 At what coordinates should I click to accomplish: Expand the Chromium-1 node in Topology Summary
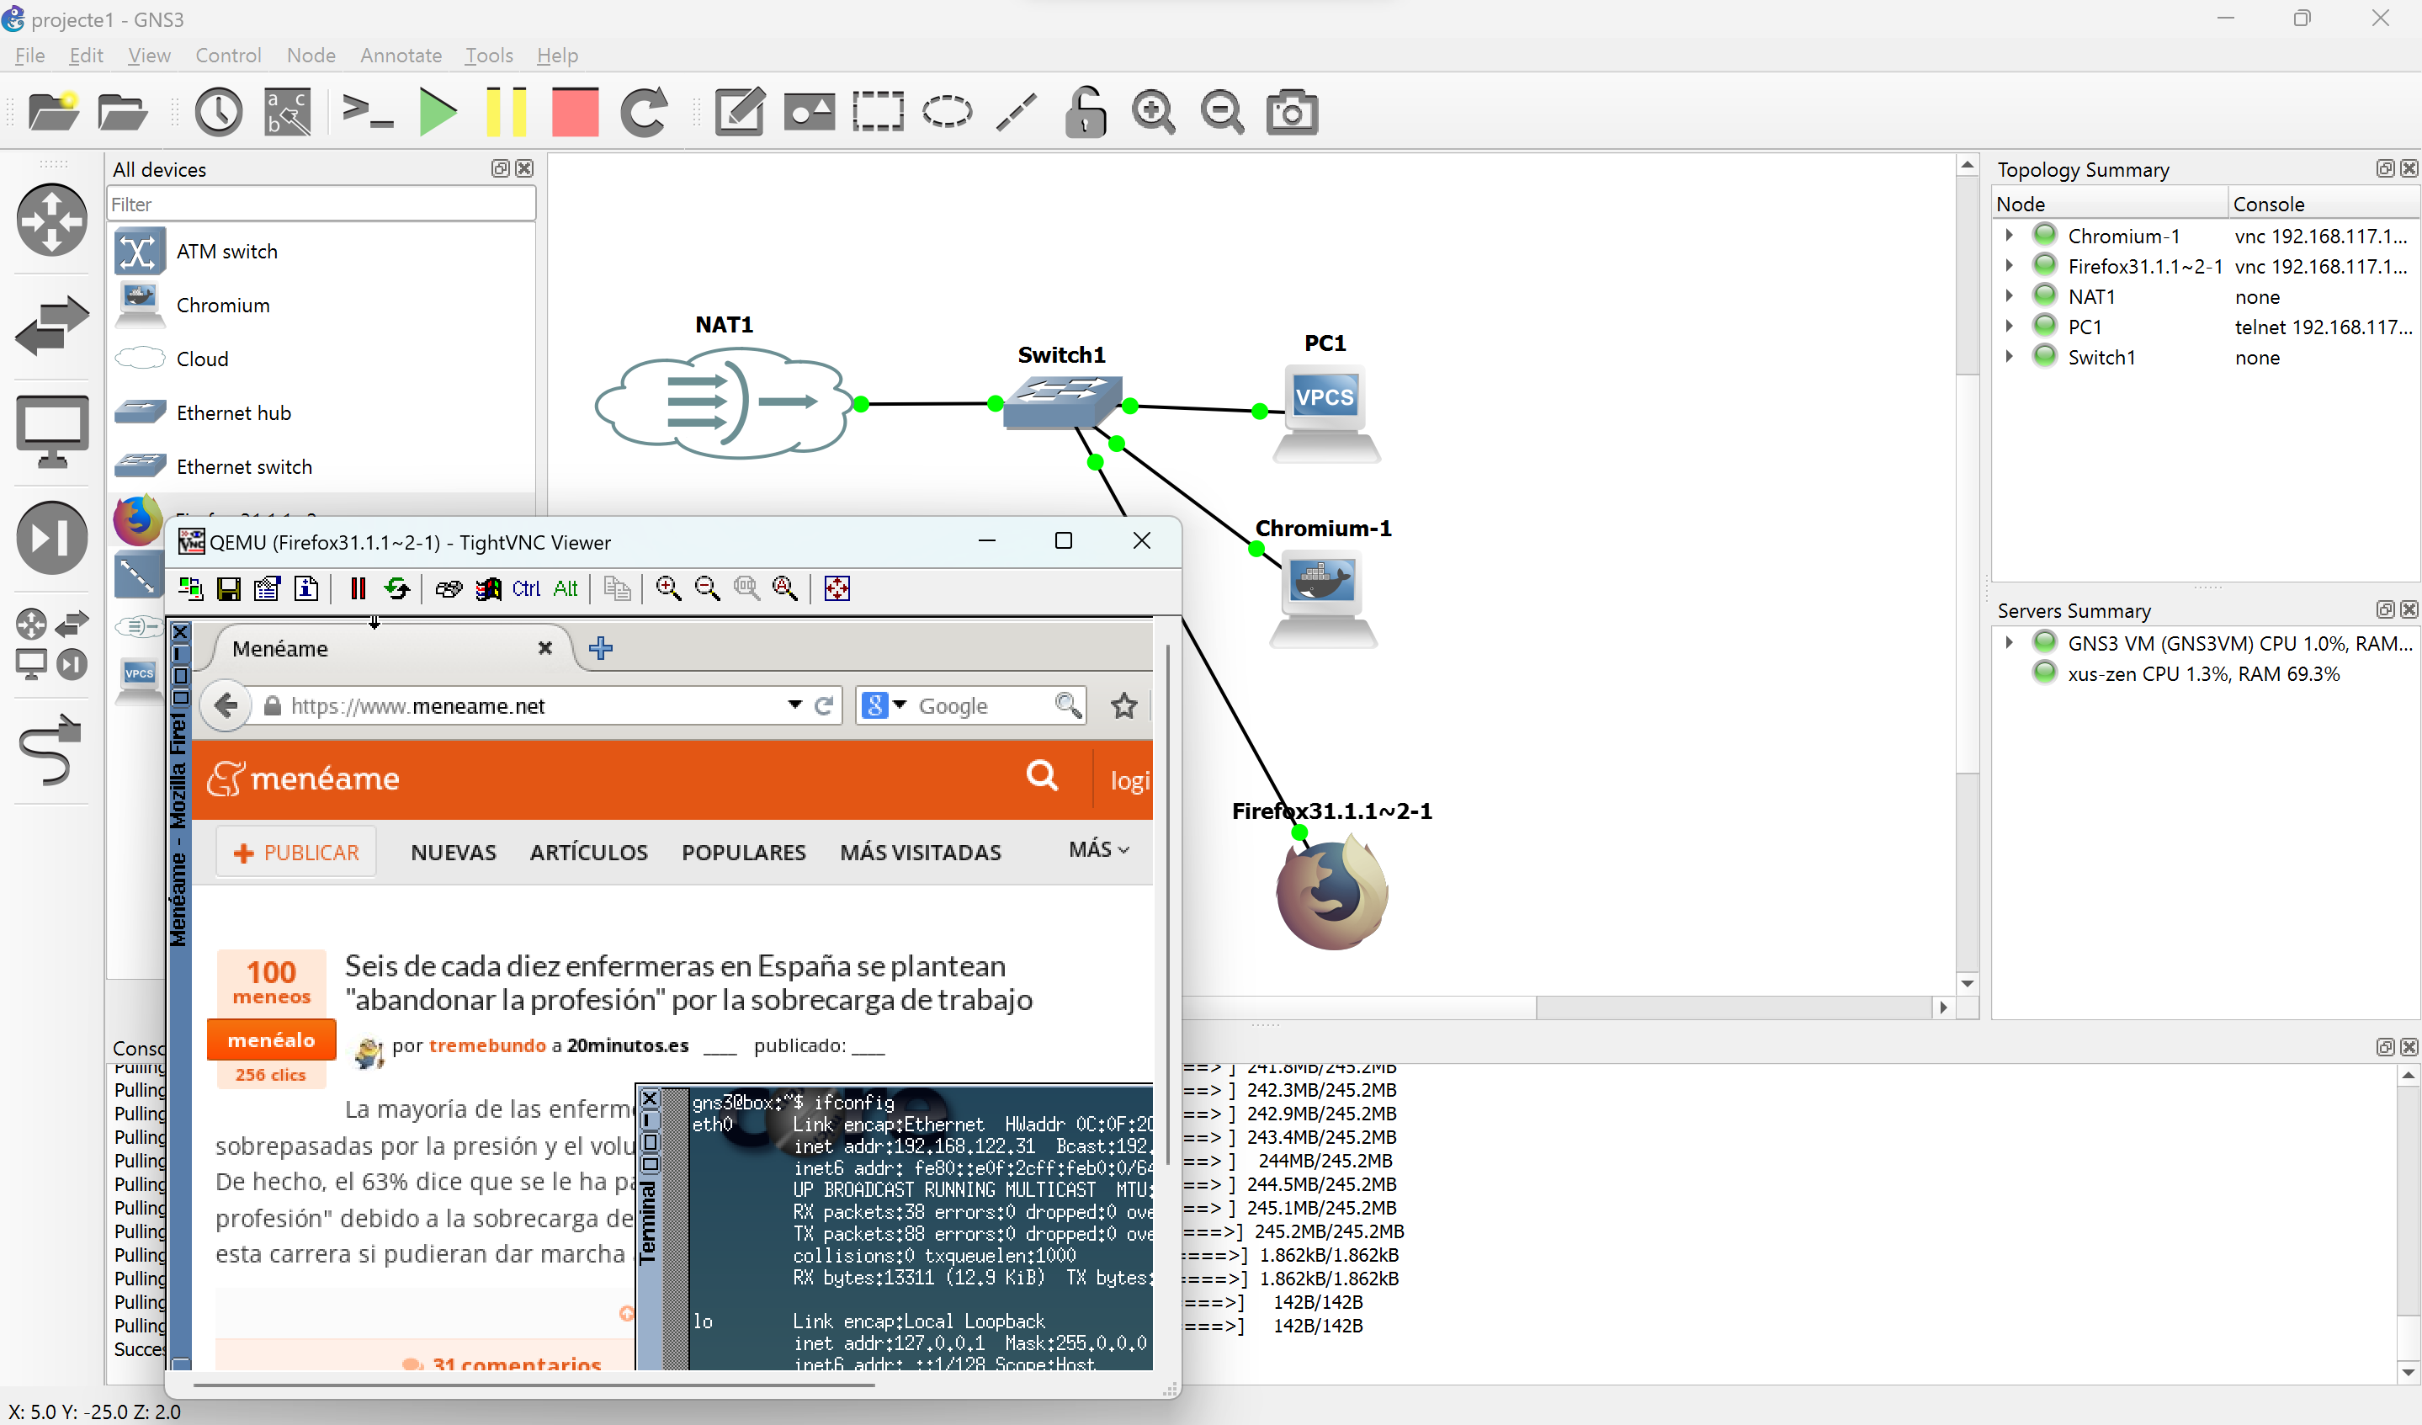pyautogui.click(x=2009, y=235)
